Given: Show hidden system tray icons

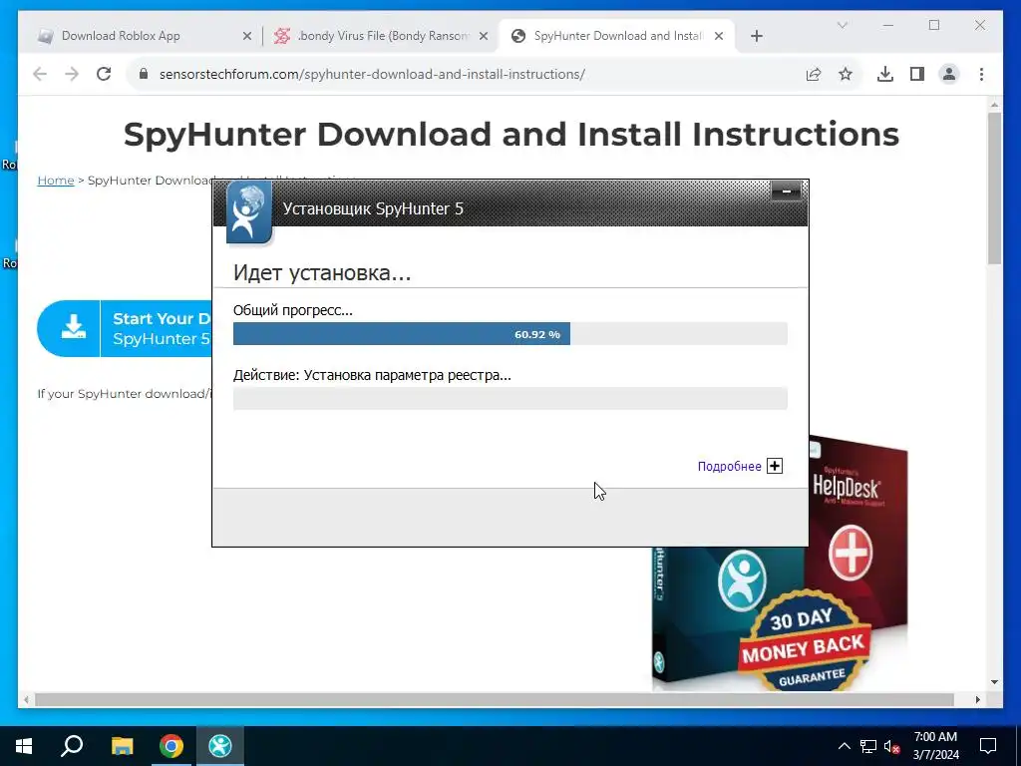Looking at the screenshot, I should [x=844, y=746].
